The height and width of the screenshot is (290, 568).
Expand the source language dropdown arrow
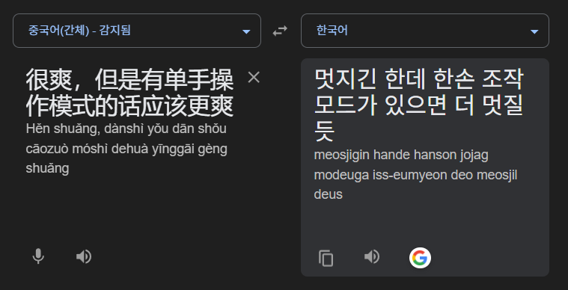pyautogui.click(x=246, y=32)
